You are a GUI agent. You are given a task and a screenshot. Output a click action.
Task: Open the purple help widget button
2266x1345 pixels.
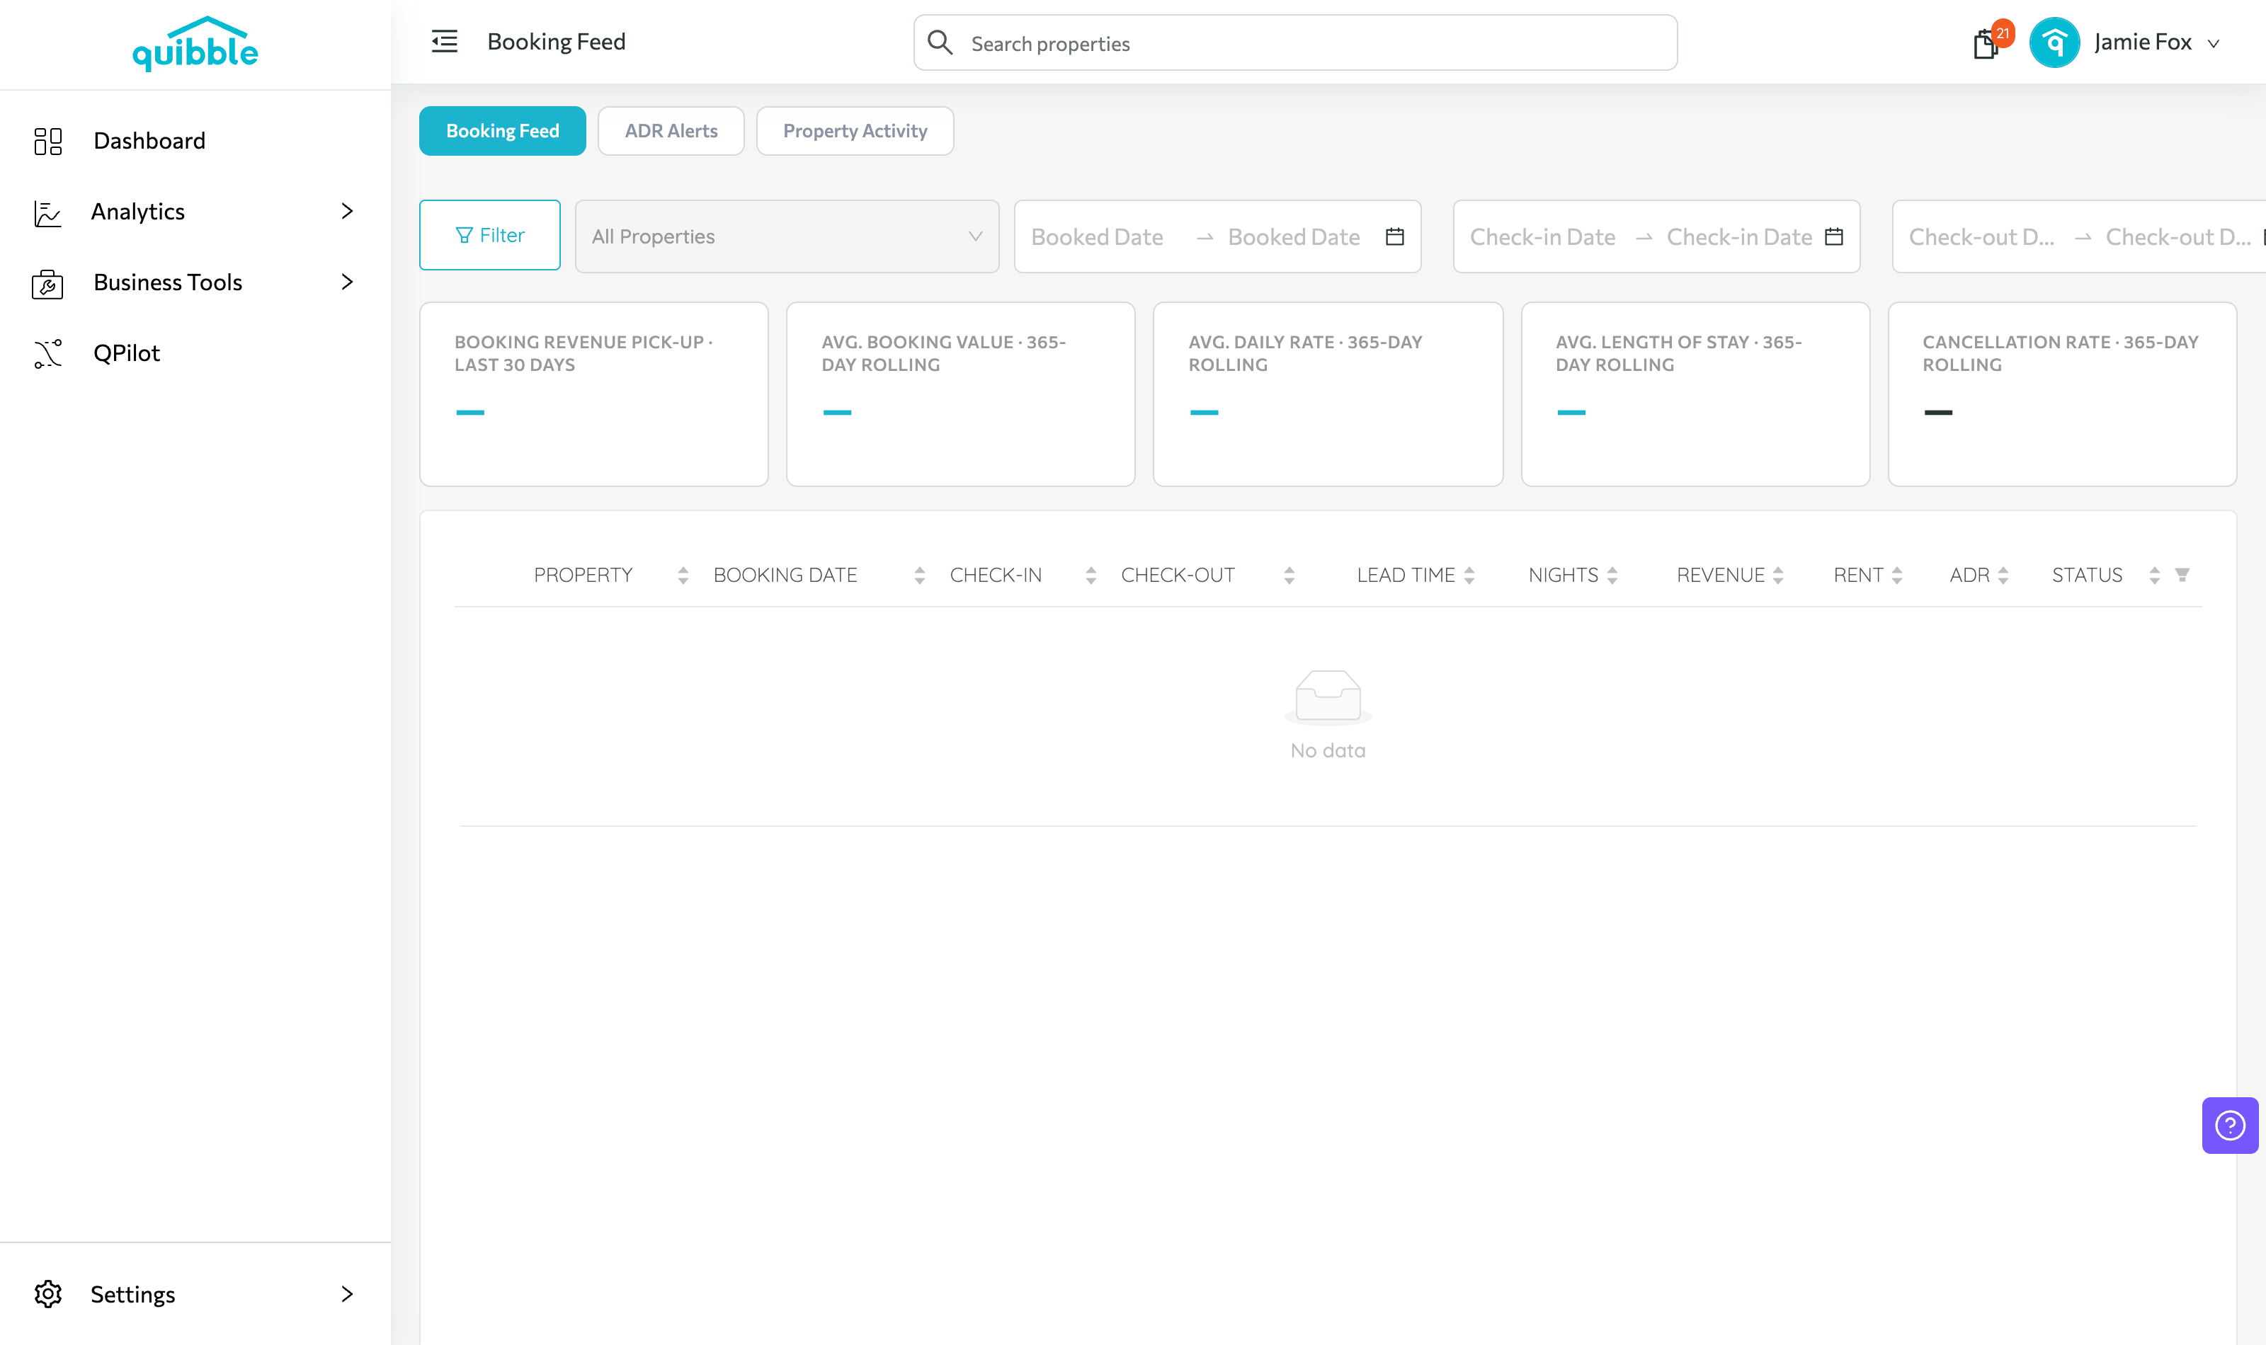[2230, 1125]
